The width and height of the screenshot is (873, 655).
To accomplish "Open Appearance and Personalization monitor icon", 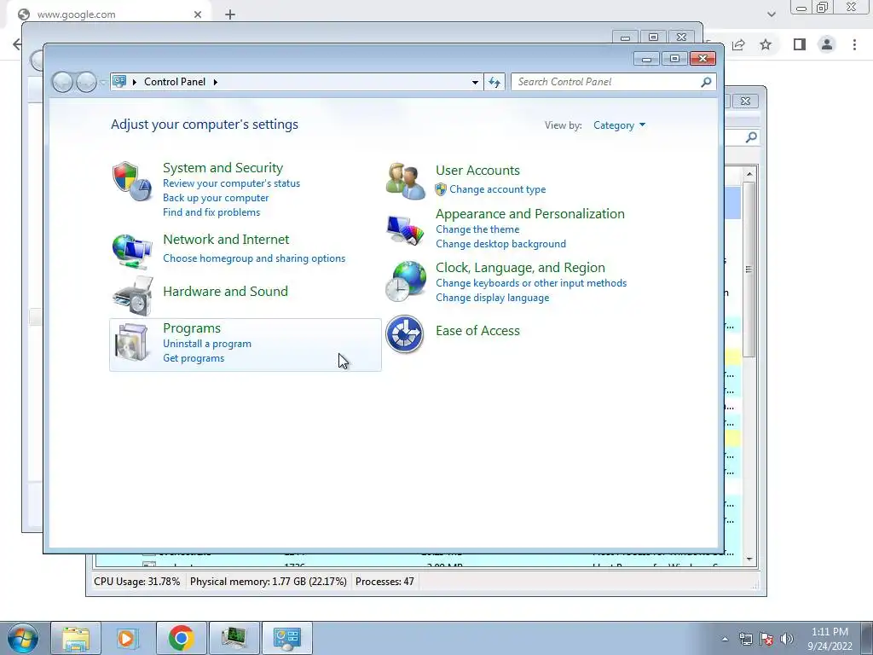I will pos(405,229).
